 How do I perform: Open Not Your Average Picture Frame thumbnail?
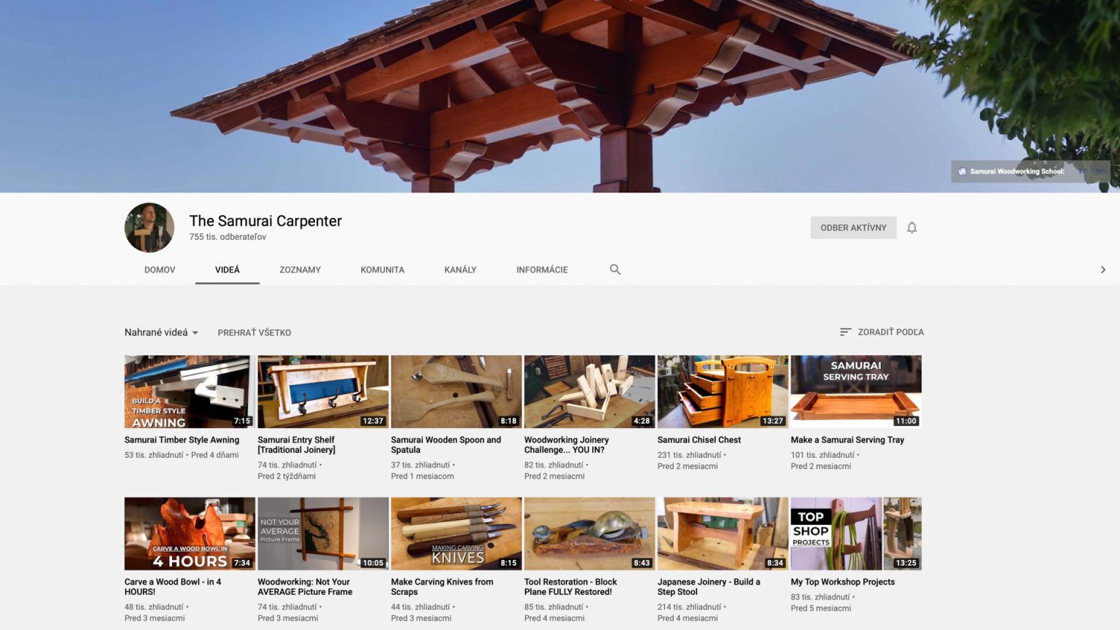(323, 534)
